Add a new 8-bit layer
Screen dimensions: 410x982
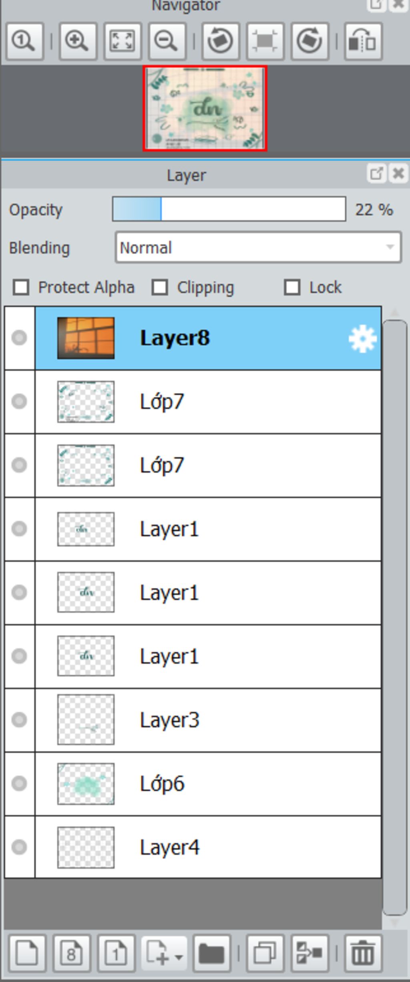tap(72, 954)
